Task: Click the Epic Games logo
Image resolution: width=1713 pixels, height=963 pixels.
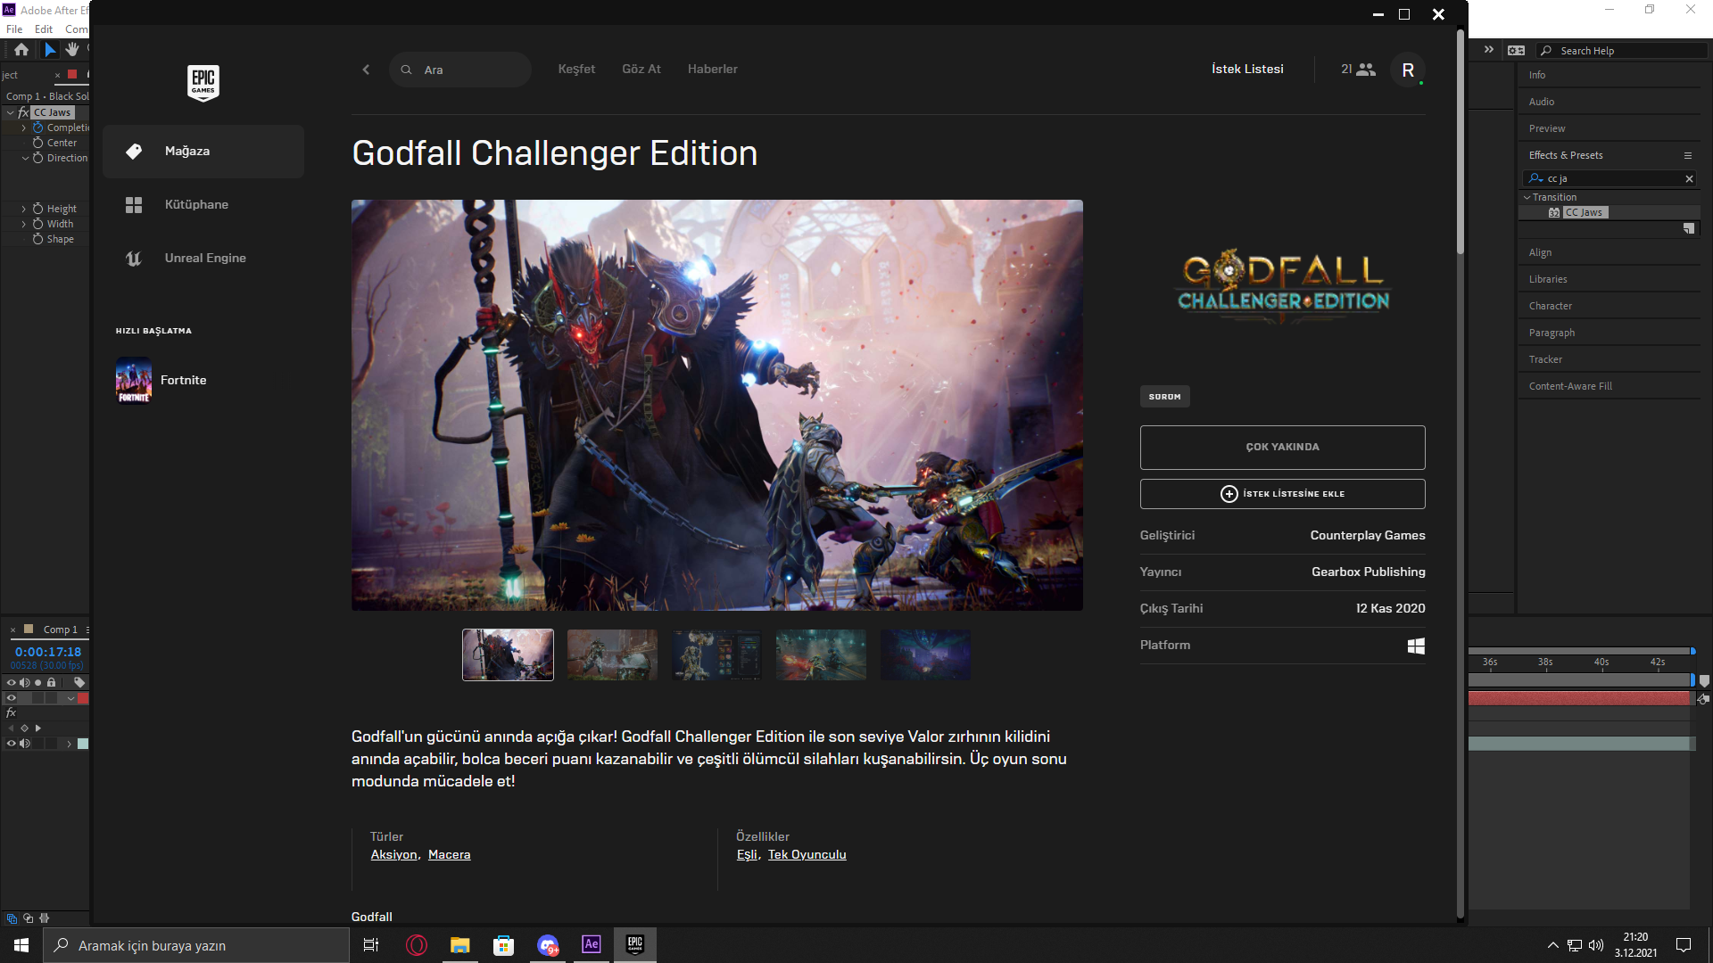Action: coord(203,83)
